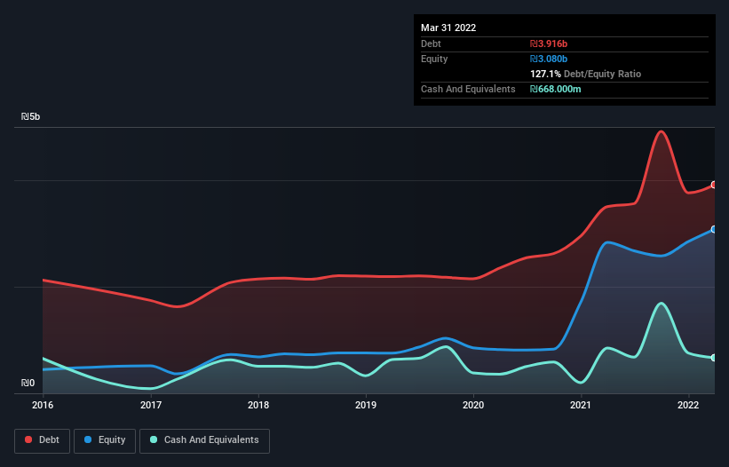Click the 2019 x-axis label

click(x=366, y=405)
